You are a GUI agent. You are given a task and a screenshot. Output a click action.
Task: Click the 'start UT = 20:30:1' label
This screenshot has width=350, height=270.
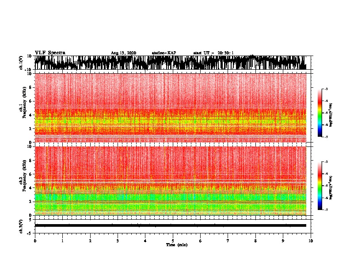tap(213, 53)
